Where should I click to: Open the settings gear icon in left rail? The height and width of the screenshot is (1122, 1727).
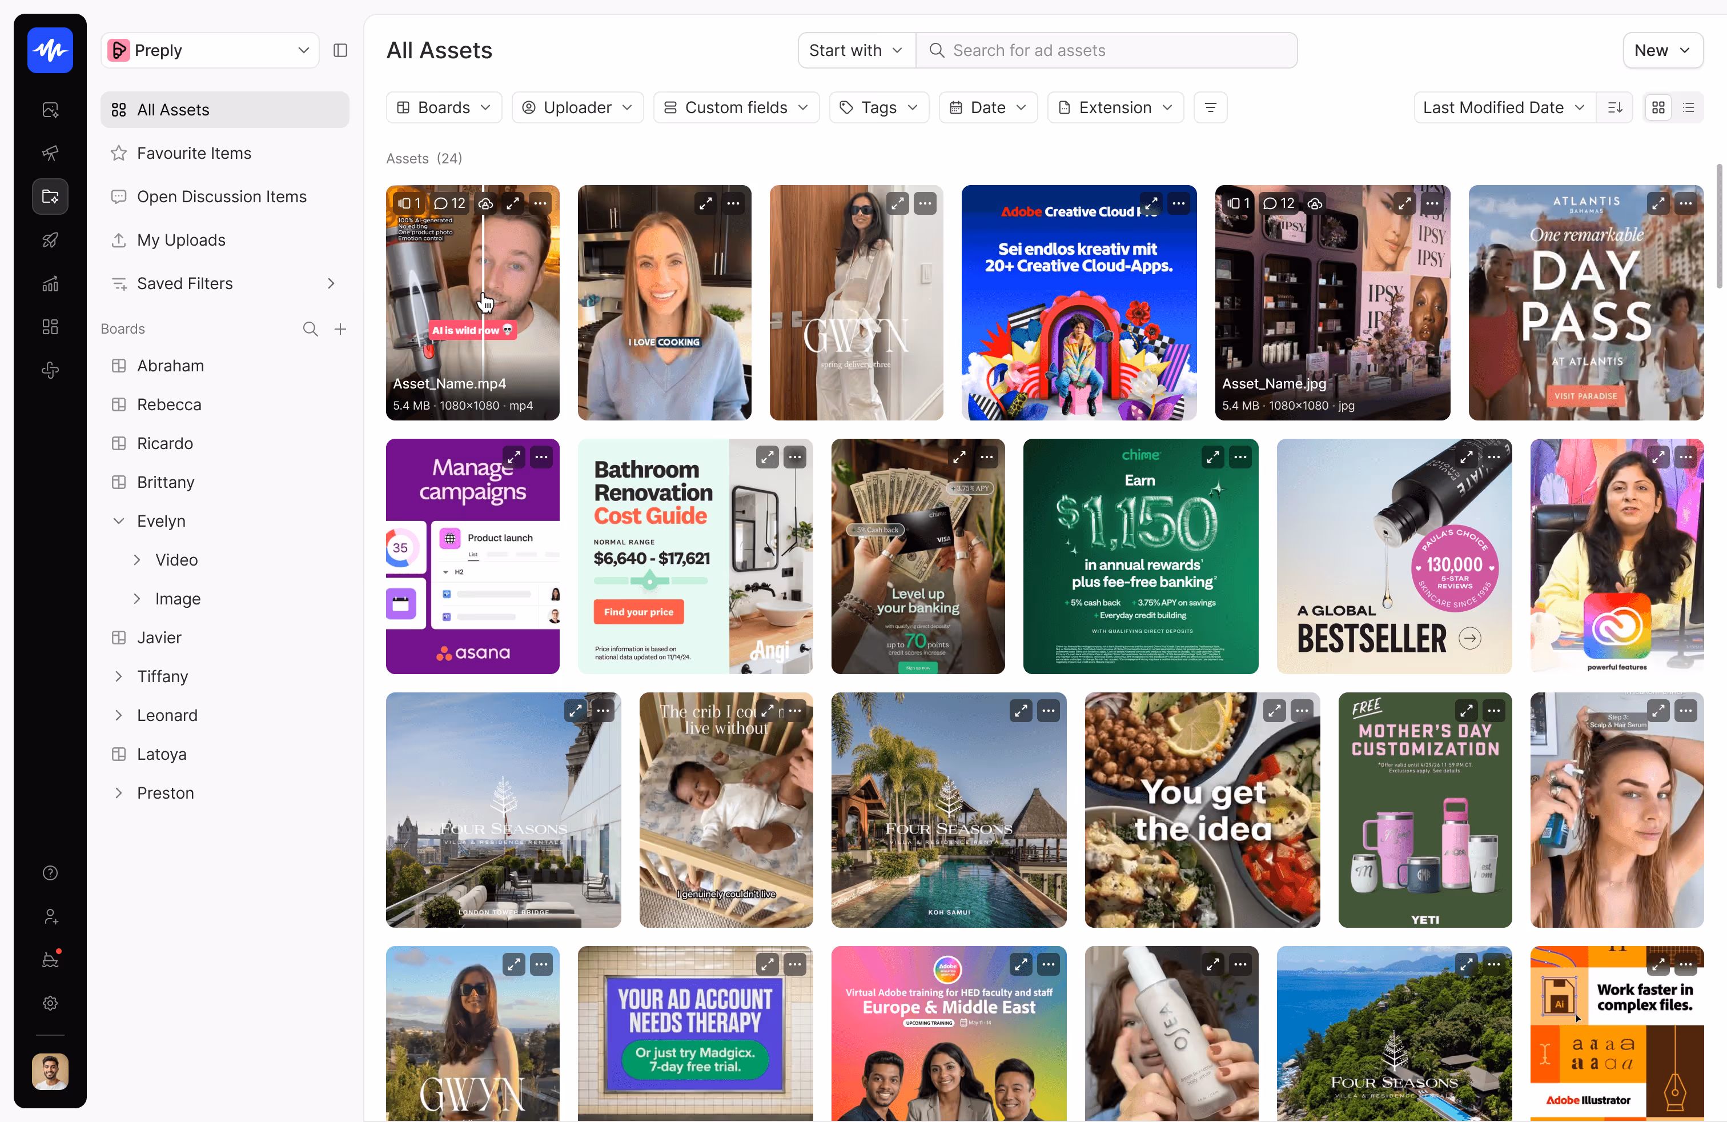click(50, 1003)
